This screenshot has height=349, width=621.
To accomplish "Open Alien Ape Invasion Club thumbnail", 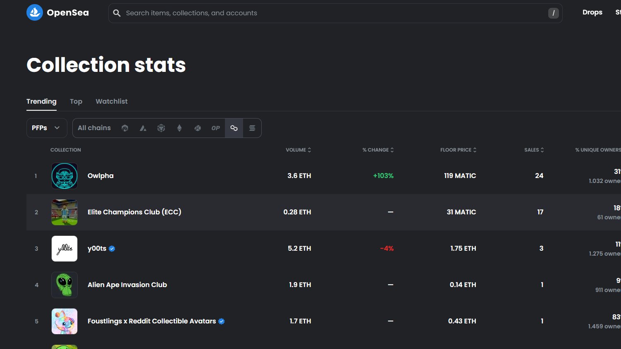I will (64, 285).
